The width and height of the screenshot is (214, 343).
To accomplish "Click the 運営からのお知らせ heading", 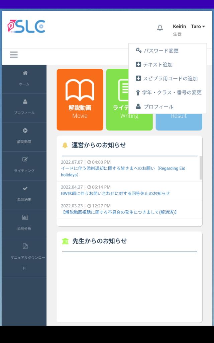I will pos(99,145).
